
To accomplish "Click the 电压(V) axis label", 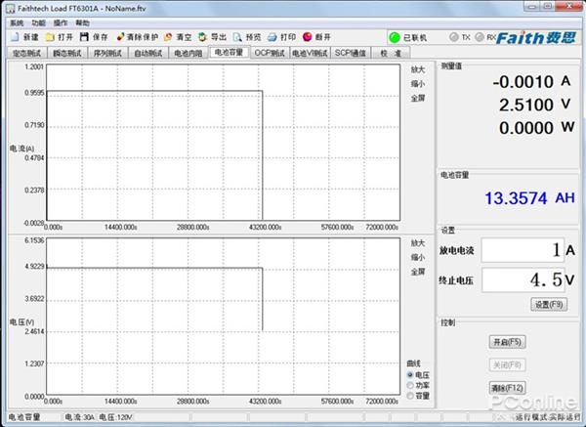I will tap(21, 322).
